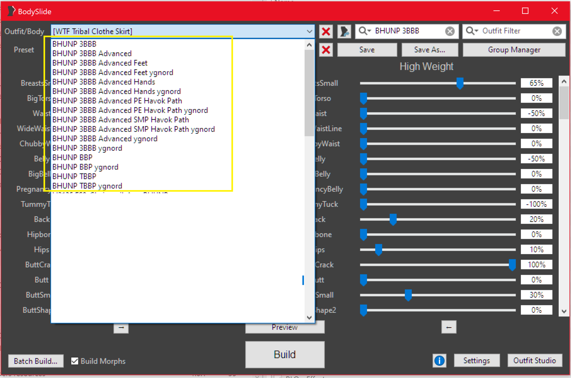571x378 pixels.
Task: Launch Outfit Studio
Action: tap(535, 360)
